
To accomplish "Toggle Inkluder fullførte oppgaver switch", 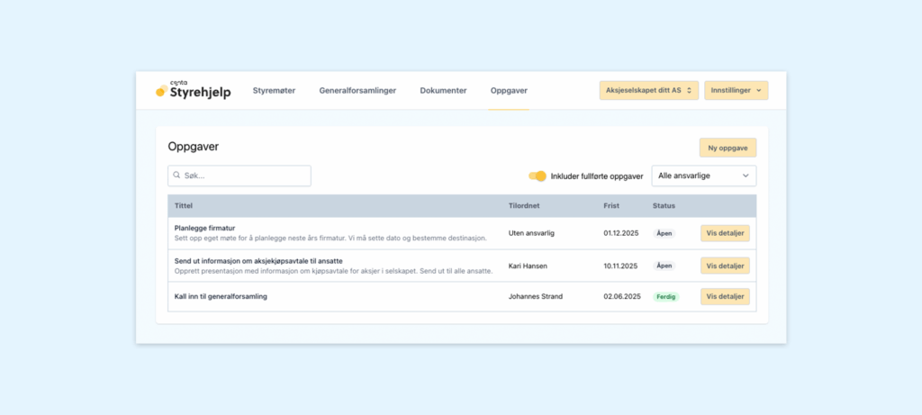I will click(x=538, y=176).
